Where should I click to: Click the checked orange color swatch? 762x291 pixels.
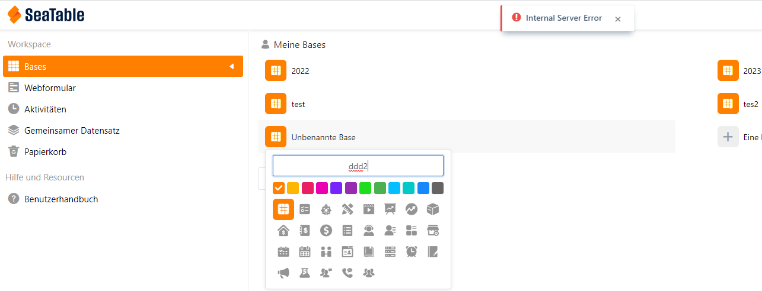pyautogui.click(x=279, y=188)
